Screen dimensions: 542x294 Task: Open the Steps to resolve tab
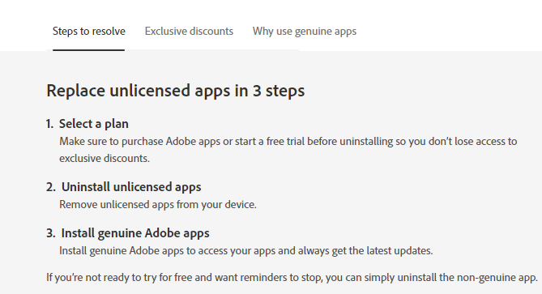[89, 31]
